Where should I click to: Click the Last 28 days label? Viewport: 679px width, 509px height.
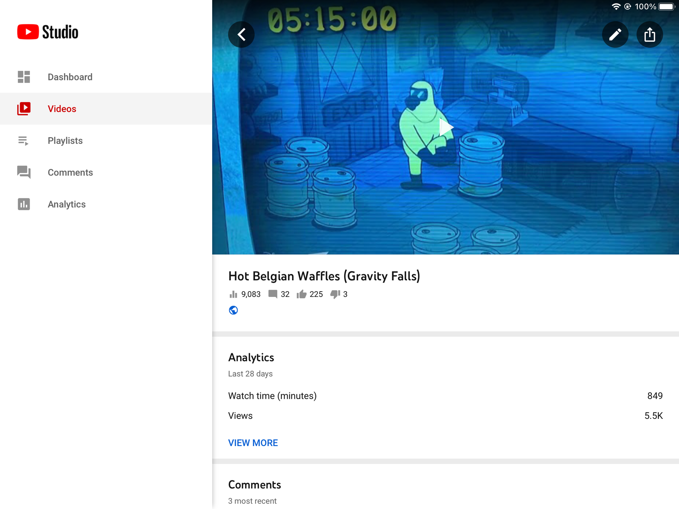tap(250, 374)
